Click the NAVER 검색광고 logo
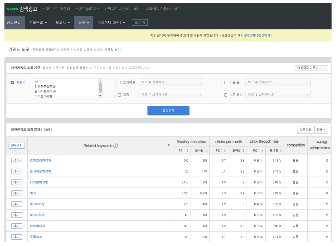The height and width of the screenshot is (246, 336). (22, 9)
